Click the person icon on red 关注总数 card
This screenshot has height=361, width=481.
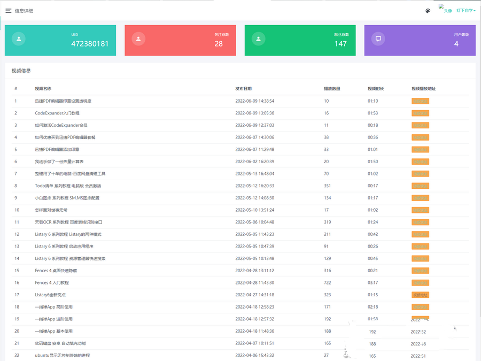(138, 39)
